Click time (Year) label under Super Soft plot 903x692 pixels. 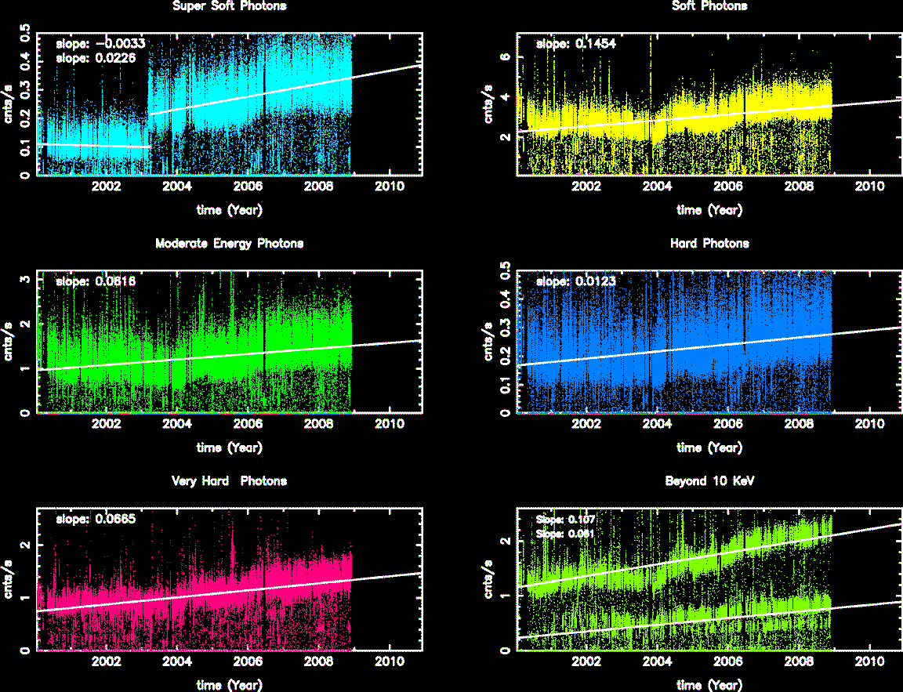[x=229, y=210]
